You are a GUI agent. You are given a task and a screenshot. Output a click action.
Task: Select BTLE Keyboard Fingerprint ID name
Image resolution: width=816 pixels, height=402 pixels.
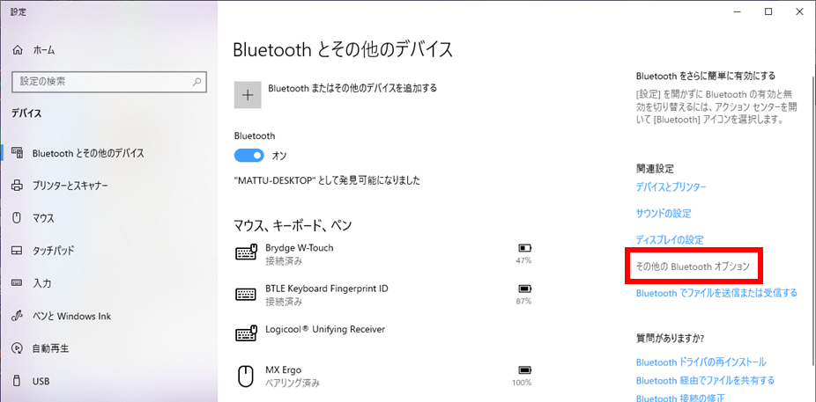pos(327,289)
